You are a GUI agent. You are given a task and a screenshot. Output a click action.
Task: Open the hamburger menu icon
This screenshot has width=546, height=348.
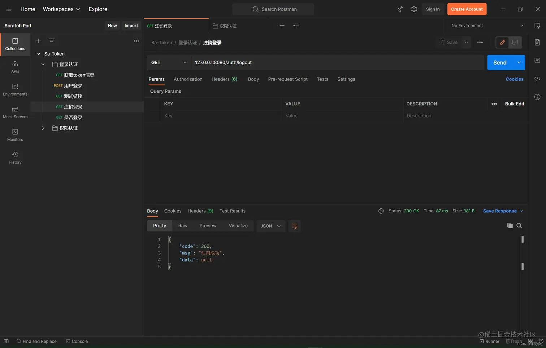tap(9, 9)
